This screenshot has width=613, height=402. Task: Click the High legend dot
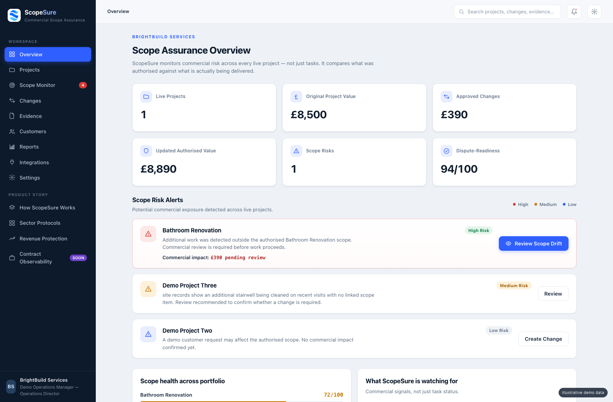[x=514, y=204]
